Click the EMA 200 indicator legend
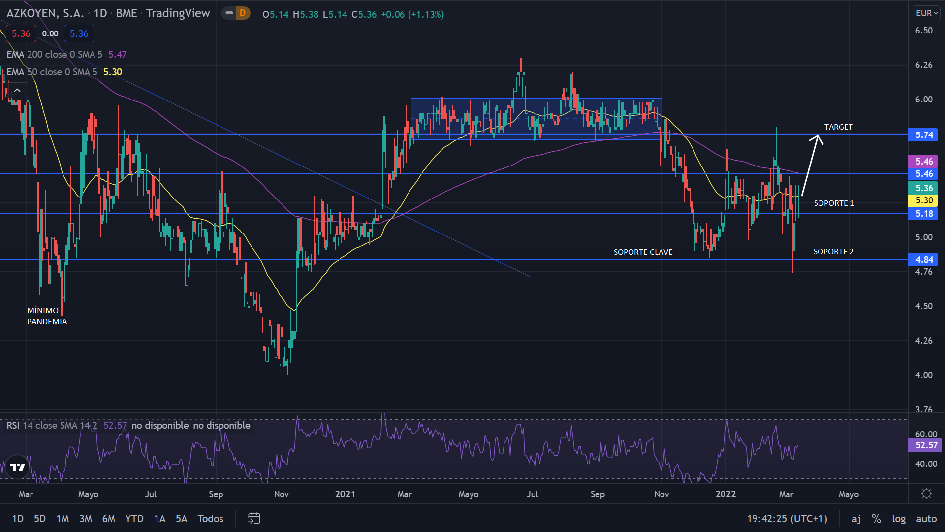 [x=54, y=54]
